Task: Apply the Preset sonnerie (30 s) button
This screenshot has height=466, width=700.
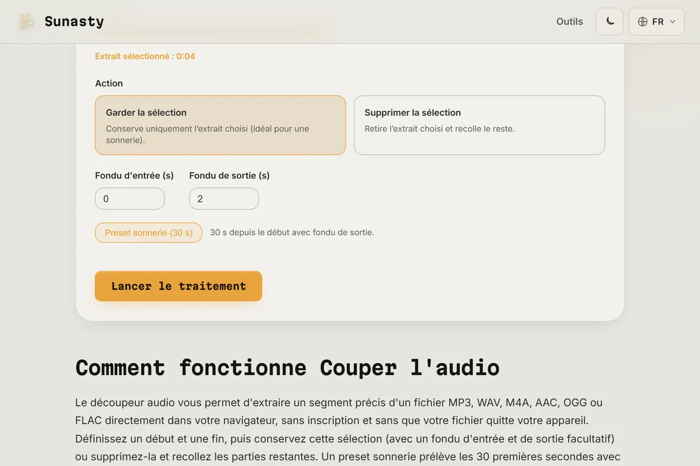Action: click(148, 233)
